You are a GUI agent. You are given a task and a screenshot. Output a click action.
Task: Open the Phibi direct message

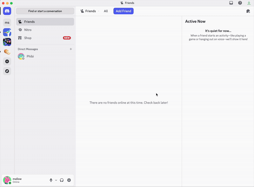[30, 56]
